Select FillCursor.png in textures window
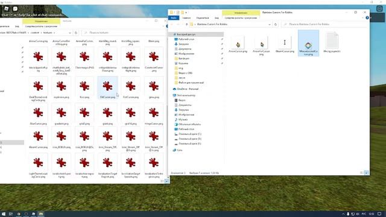Viewport: 386px width, 217px height. (107, 88)
